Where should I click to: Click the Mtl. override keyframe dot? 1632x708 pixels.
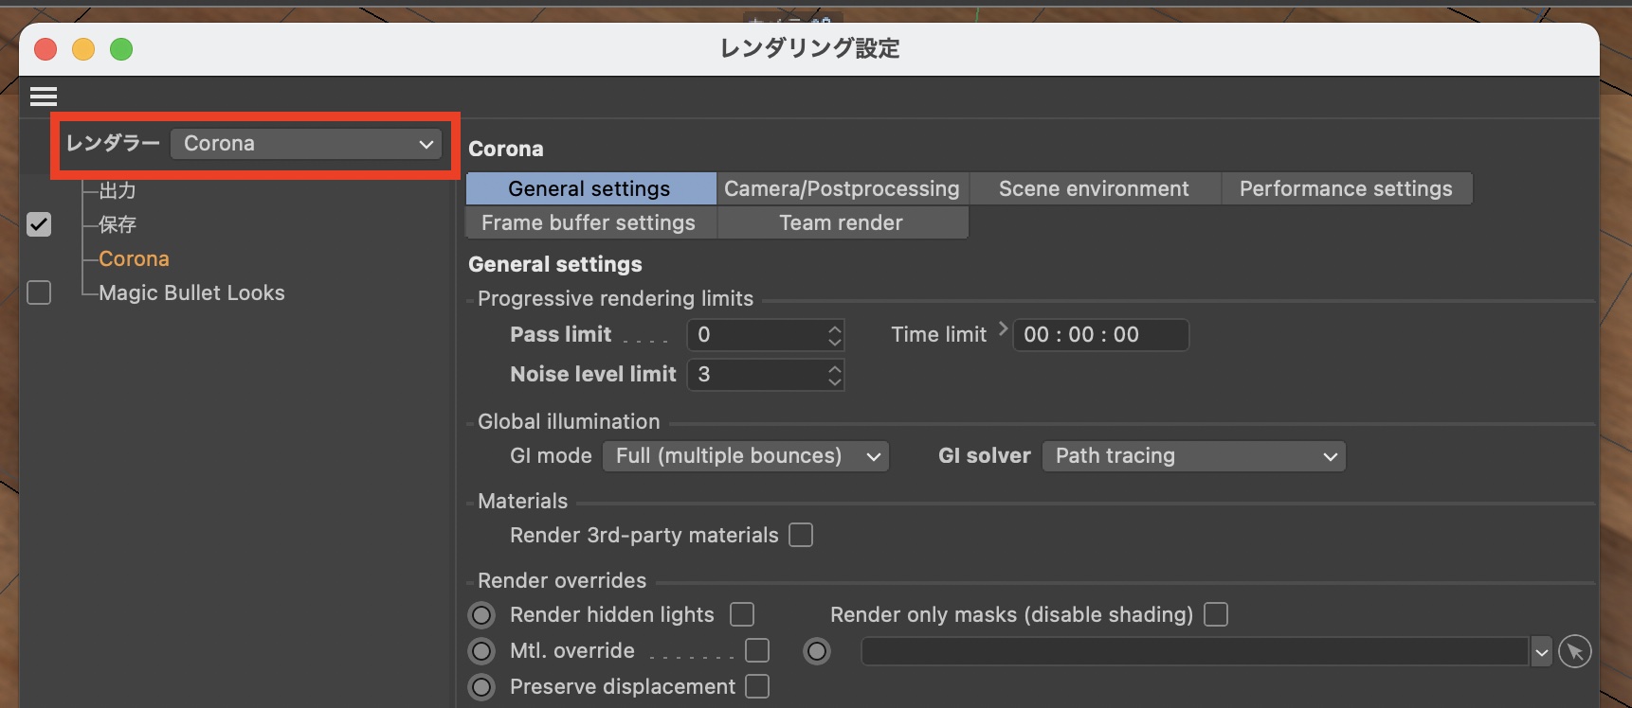tap(481, 651)
